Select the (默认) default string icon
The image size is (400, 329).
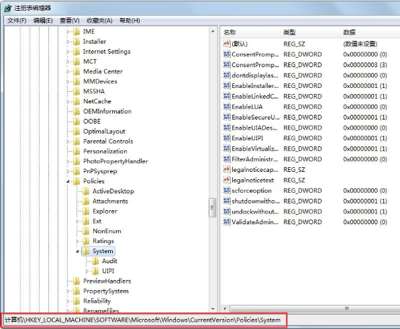pos(227,44)
